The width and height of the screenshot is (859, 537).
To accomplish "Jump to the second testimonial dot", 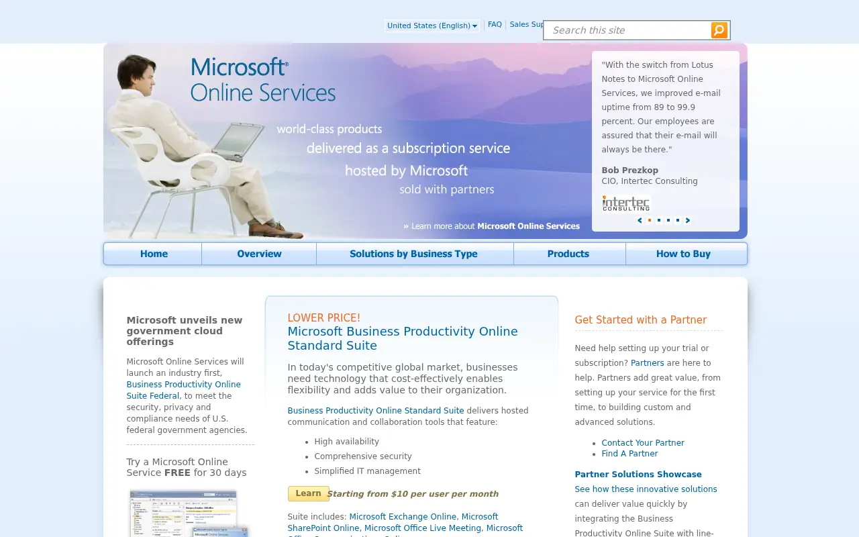I will pyautogui.click(x=659, y=220).
